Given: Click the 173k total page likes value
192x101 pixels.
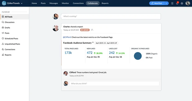Looking at the screenshot, I should [68, 53].
